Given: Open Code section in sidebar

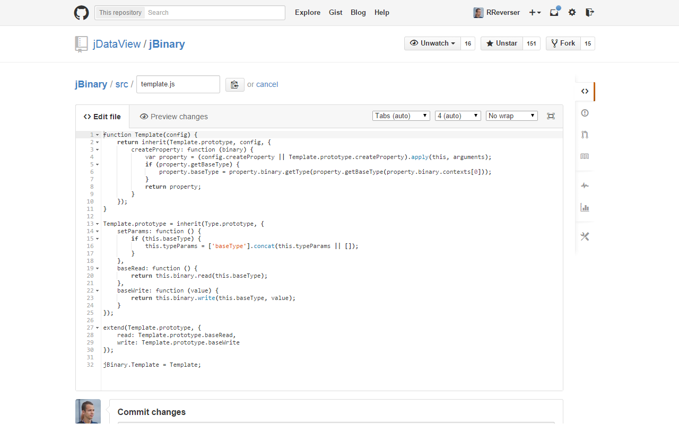Looking at the screenshot, I should pyautogui.click(x=585, y=91).
